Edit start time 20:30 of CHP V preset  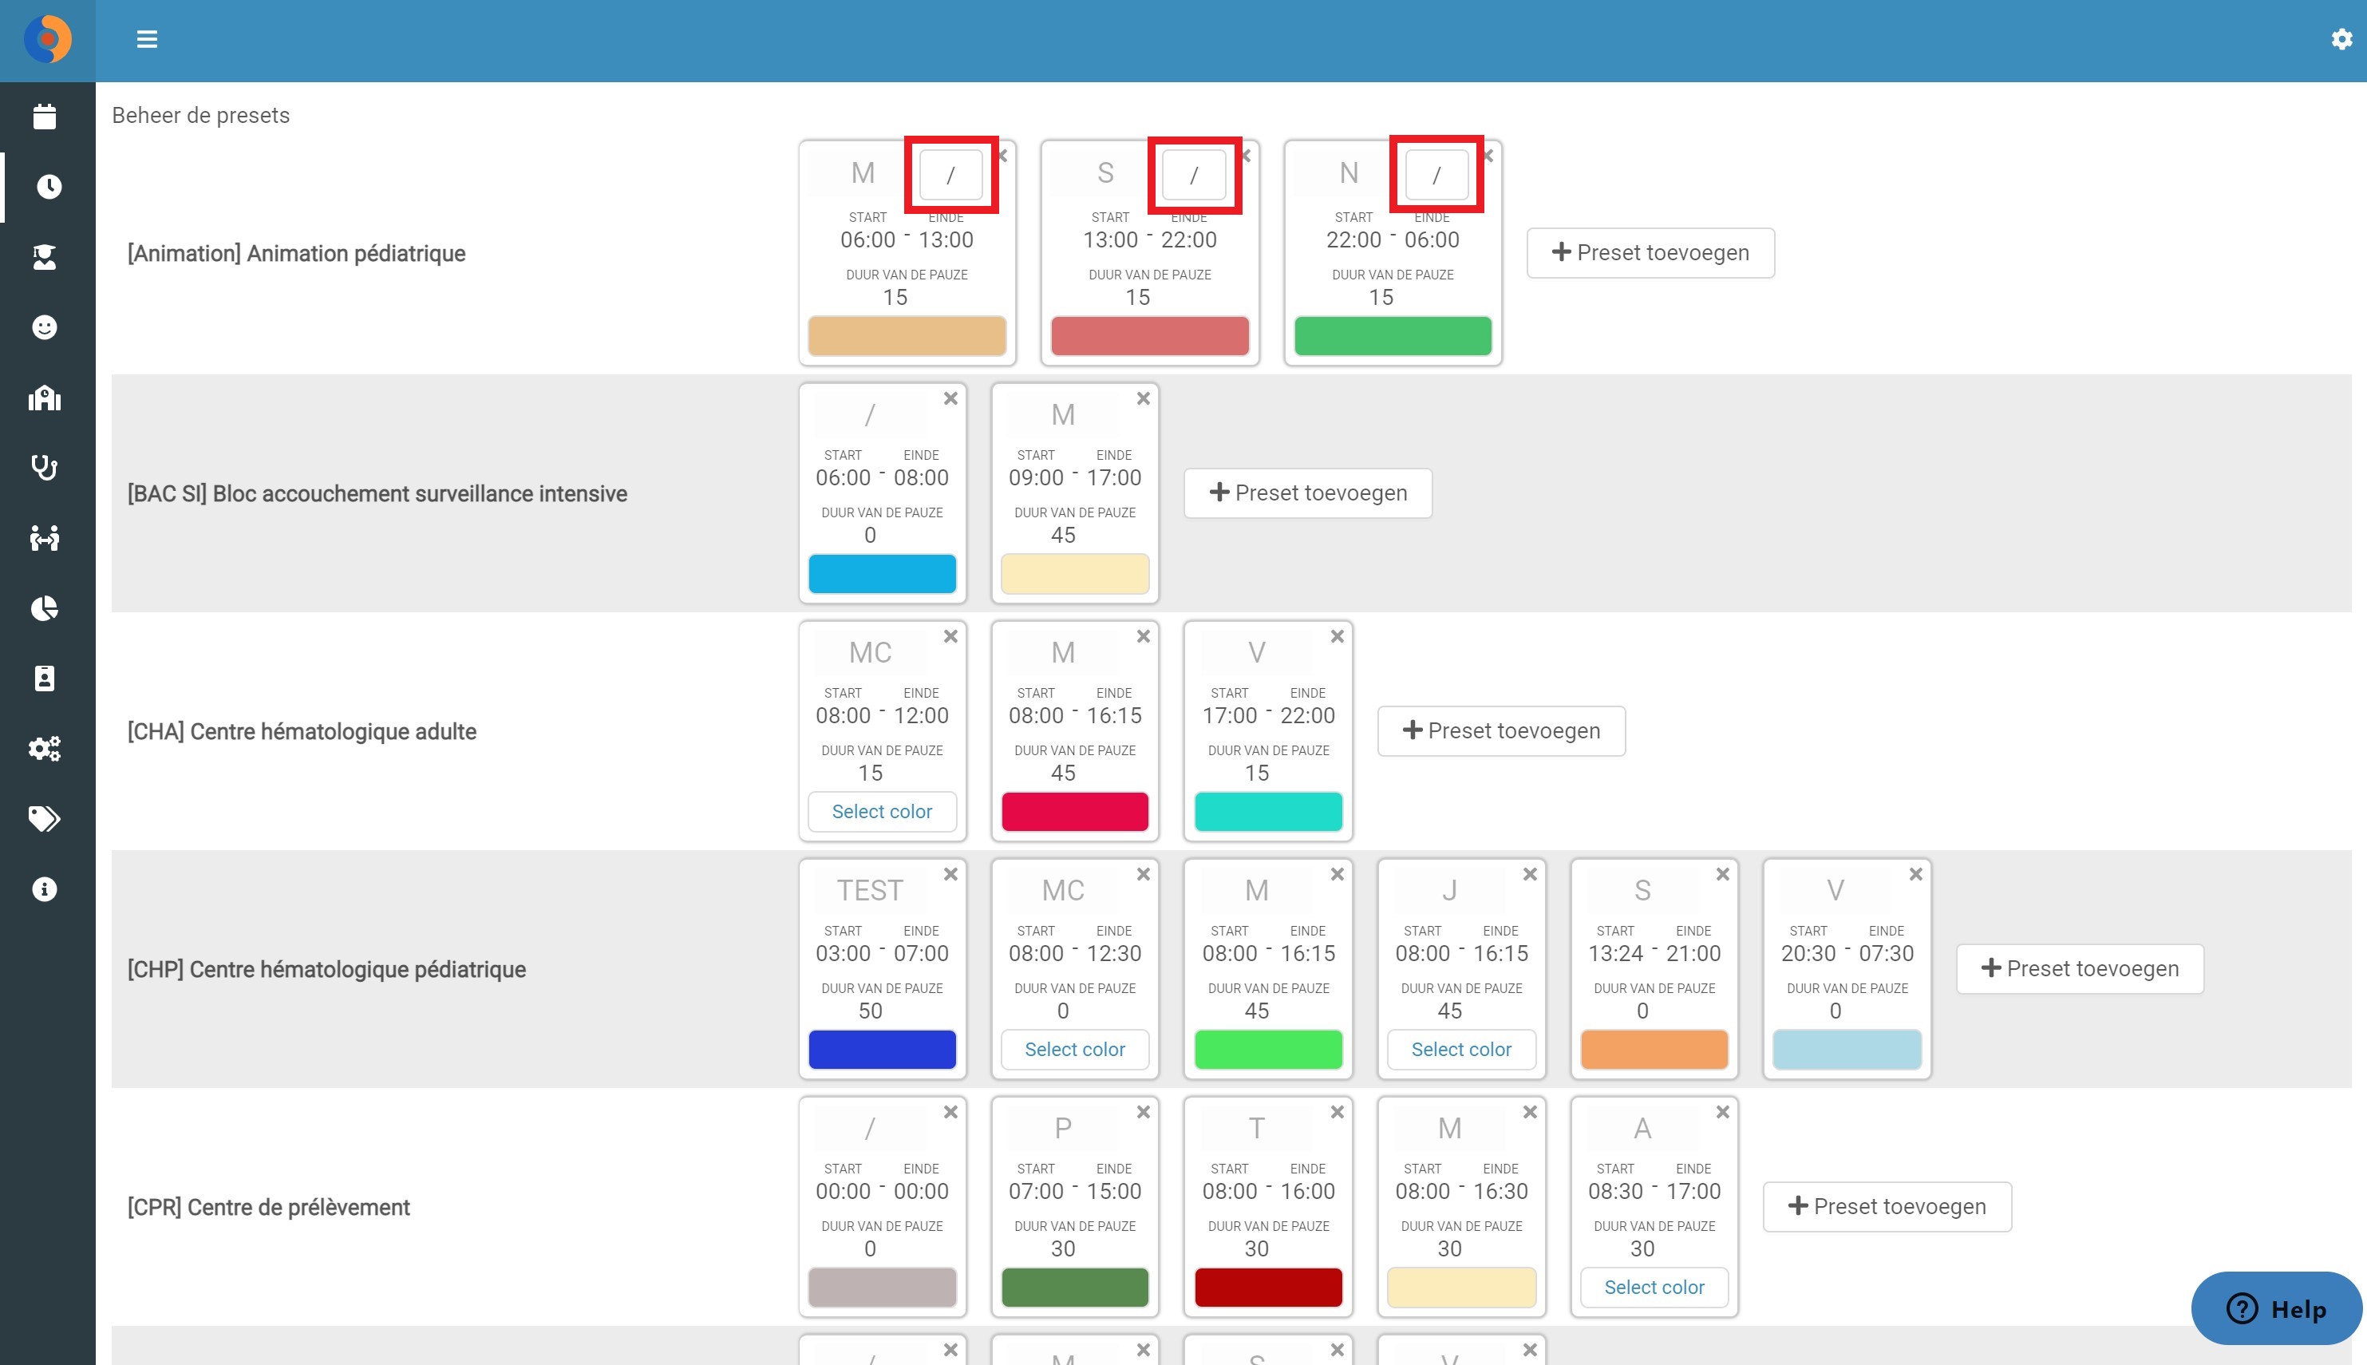click(x=1808, y=953)
